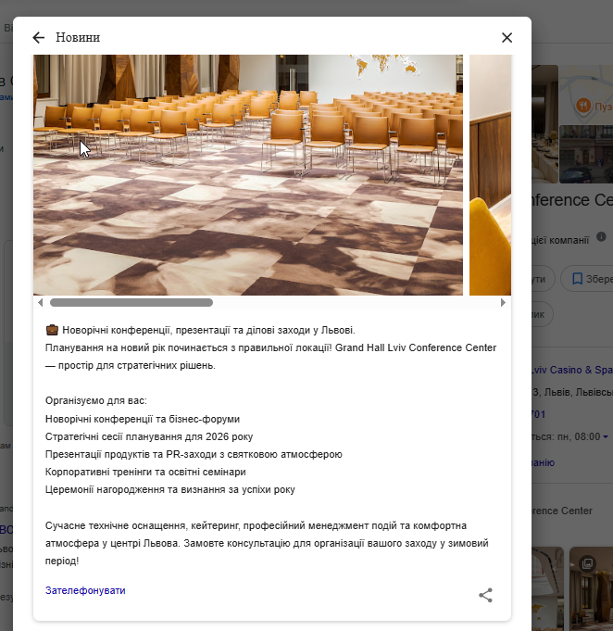Share this post via the share icon
The height and width of the screenshot is (631, 613).
485,595
